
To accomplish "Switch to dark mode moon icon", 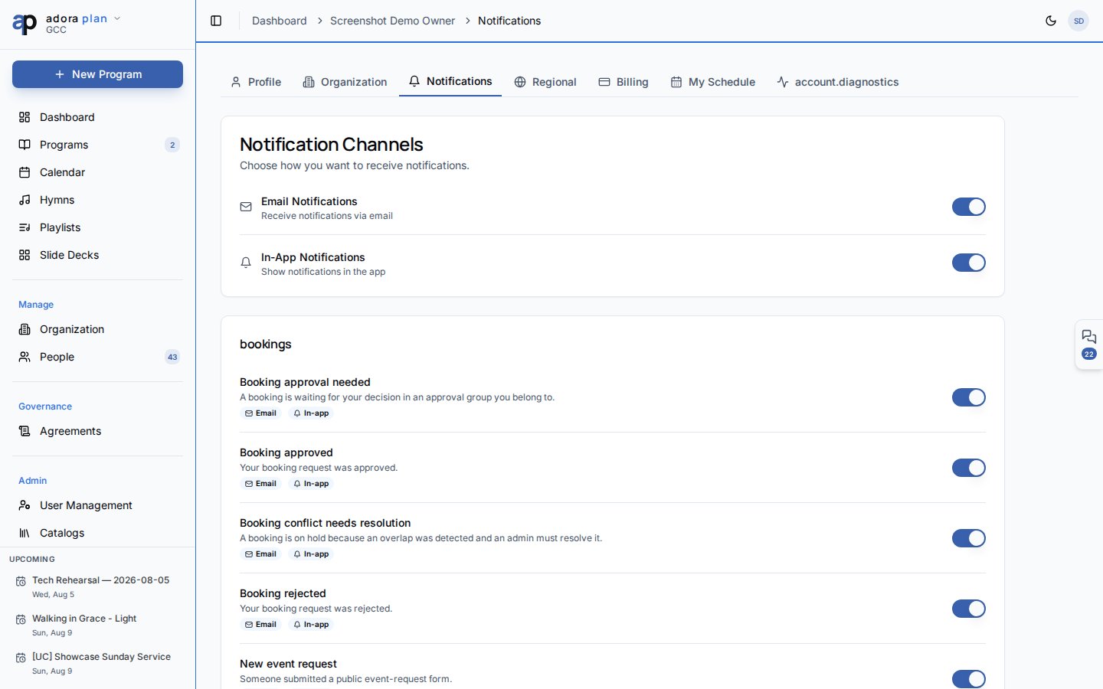I will [1051, 21].
